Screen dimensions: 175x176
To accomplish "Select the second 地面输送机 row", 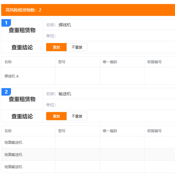I will [x=88, y=155].
